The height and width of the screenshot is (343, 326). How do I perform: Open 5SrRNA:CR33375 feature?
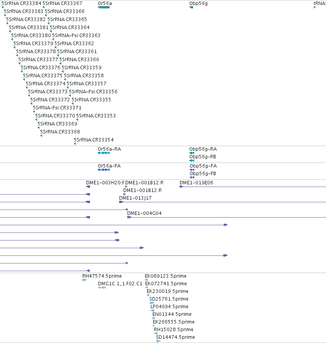tap(43, 76)
